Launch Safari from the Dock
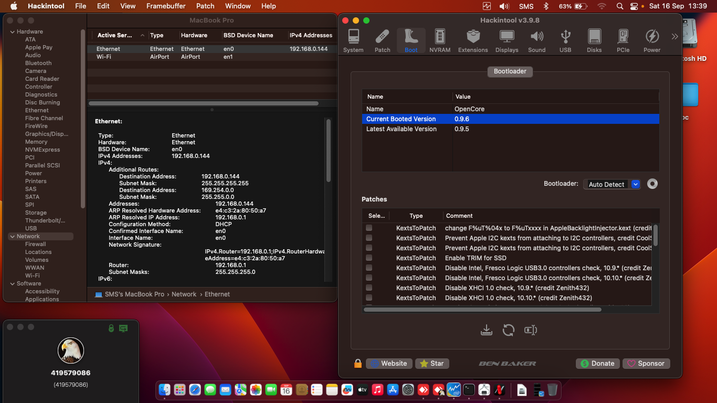This screenshot has width=717, height=403. [x=195, y=390]
